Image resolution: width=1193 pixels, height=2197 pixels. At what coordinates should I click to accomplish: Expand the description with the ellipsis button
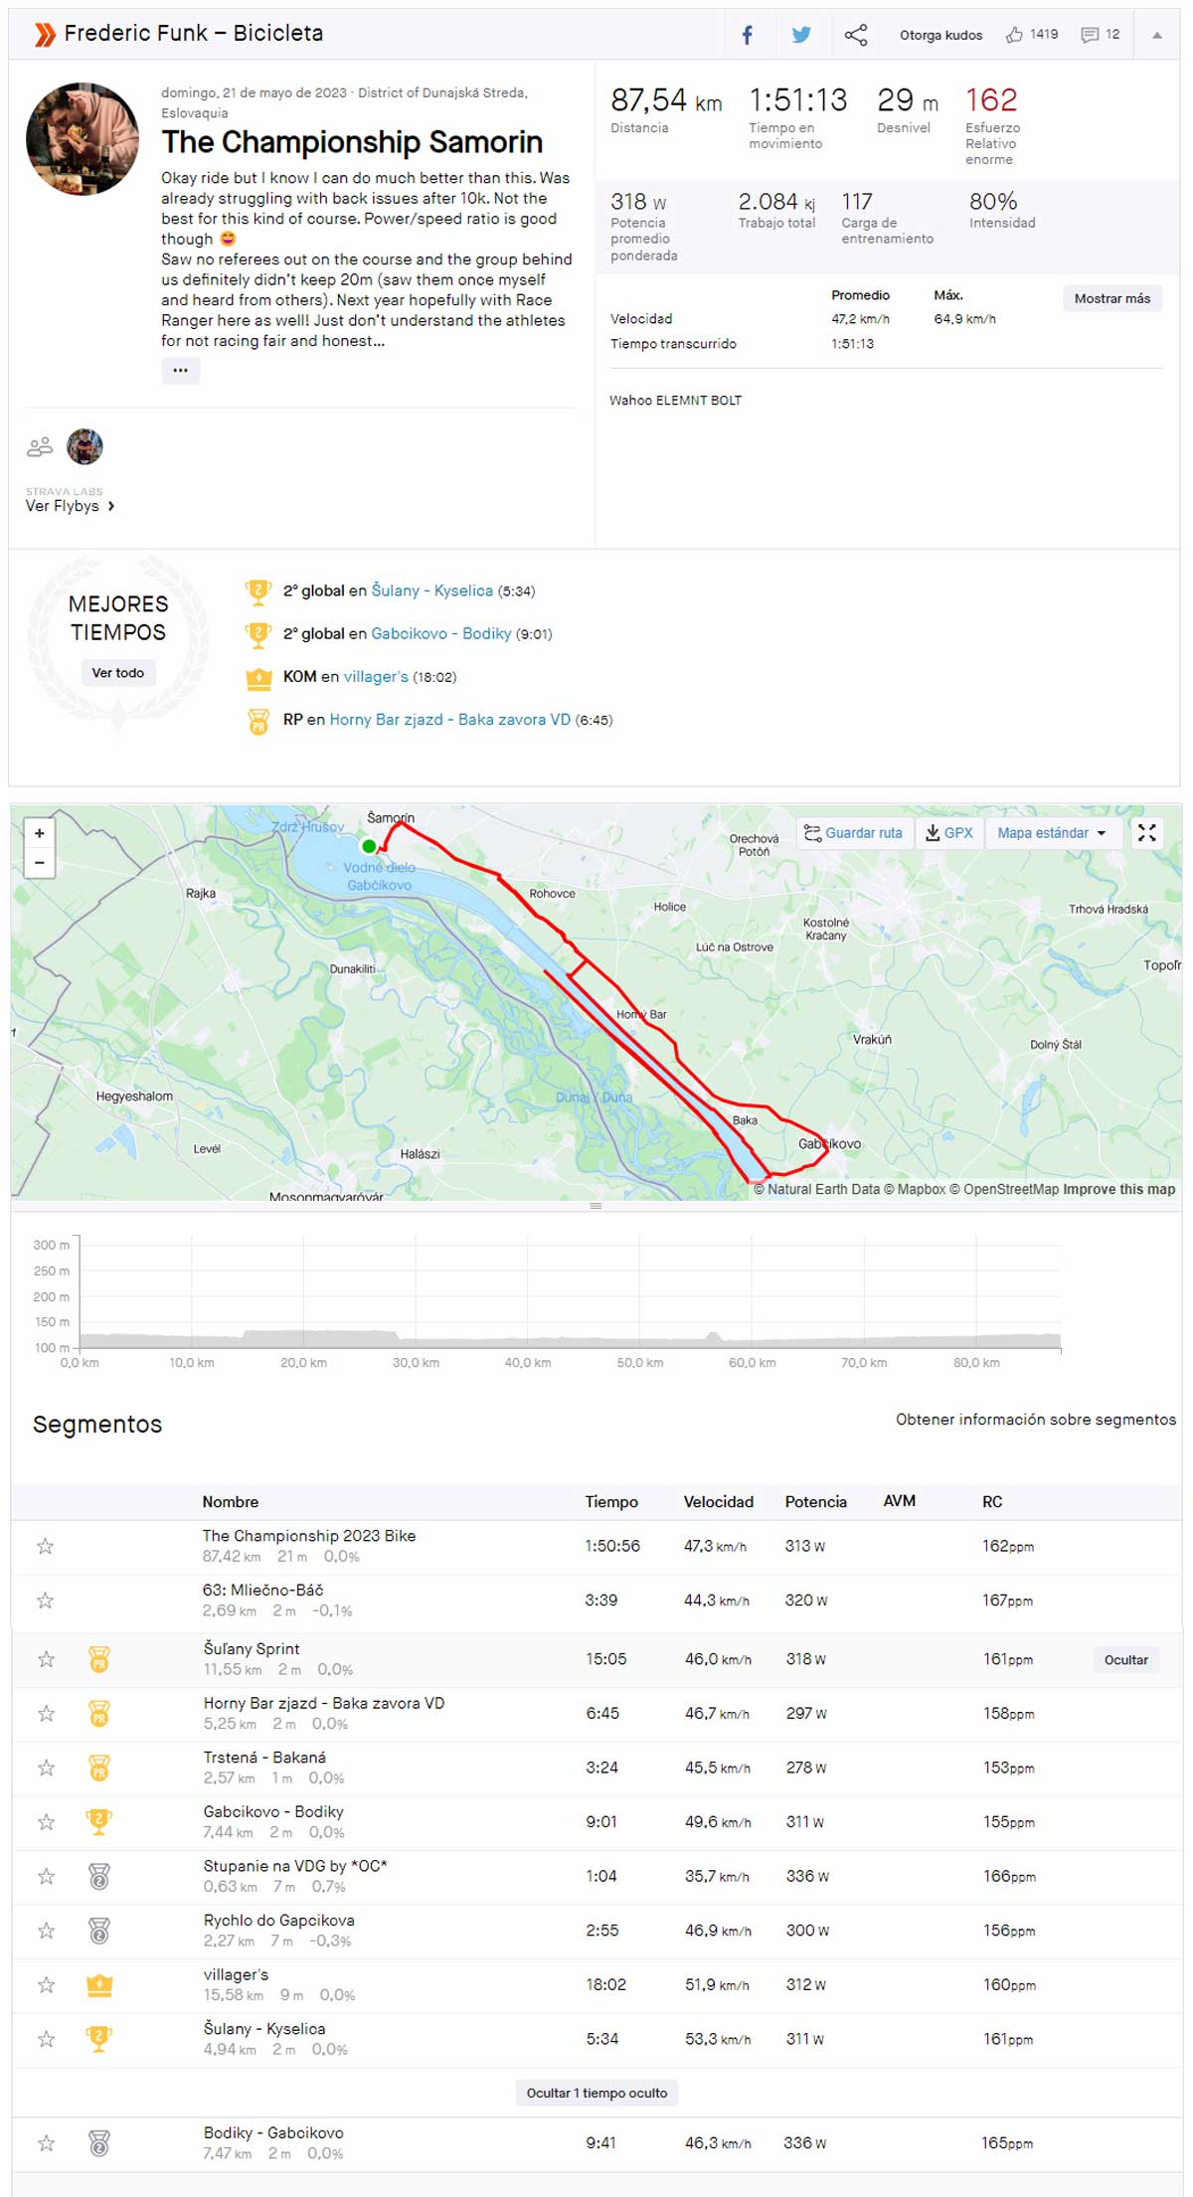(180, 370)
